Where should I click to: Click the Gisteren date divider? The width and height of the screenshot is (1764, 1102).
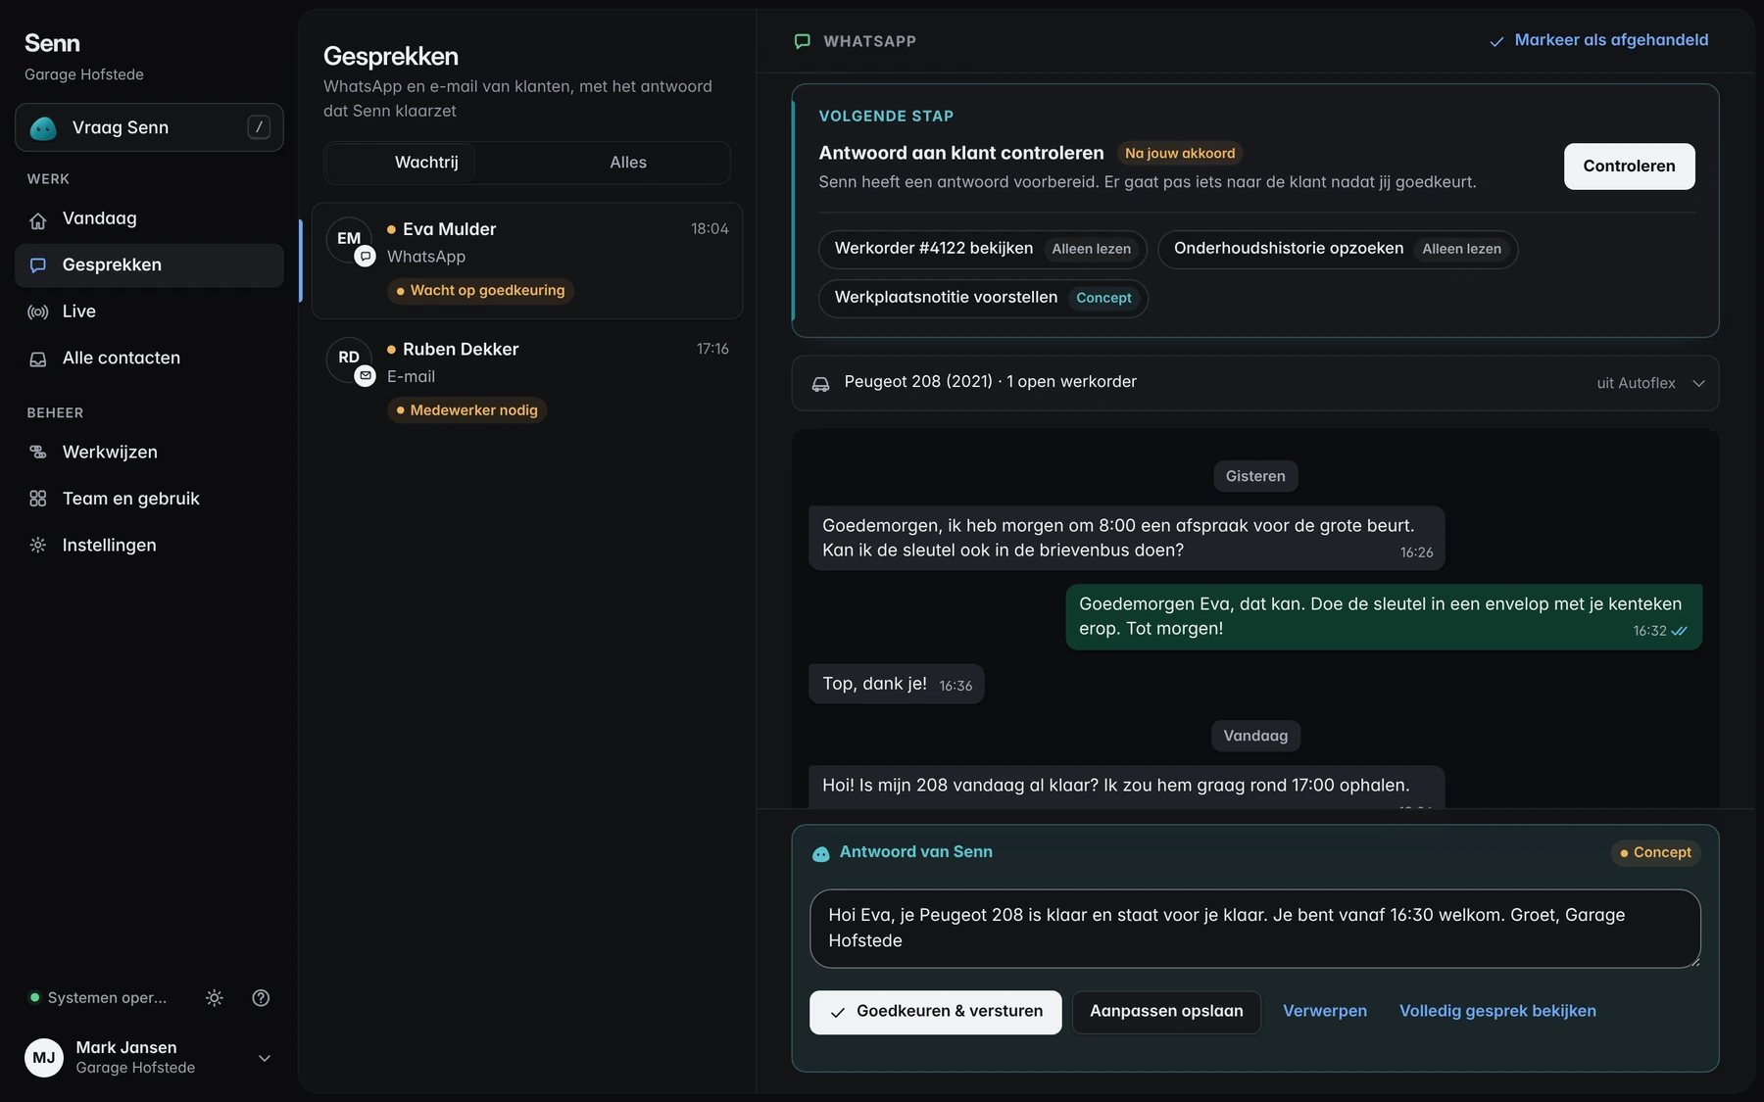(1255, 476)
